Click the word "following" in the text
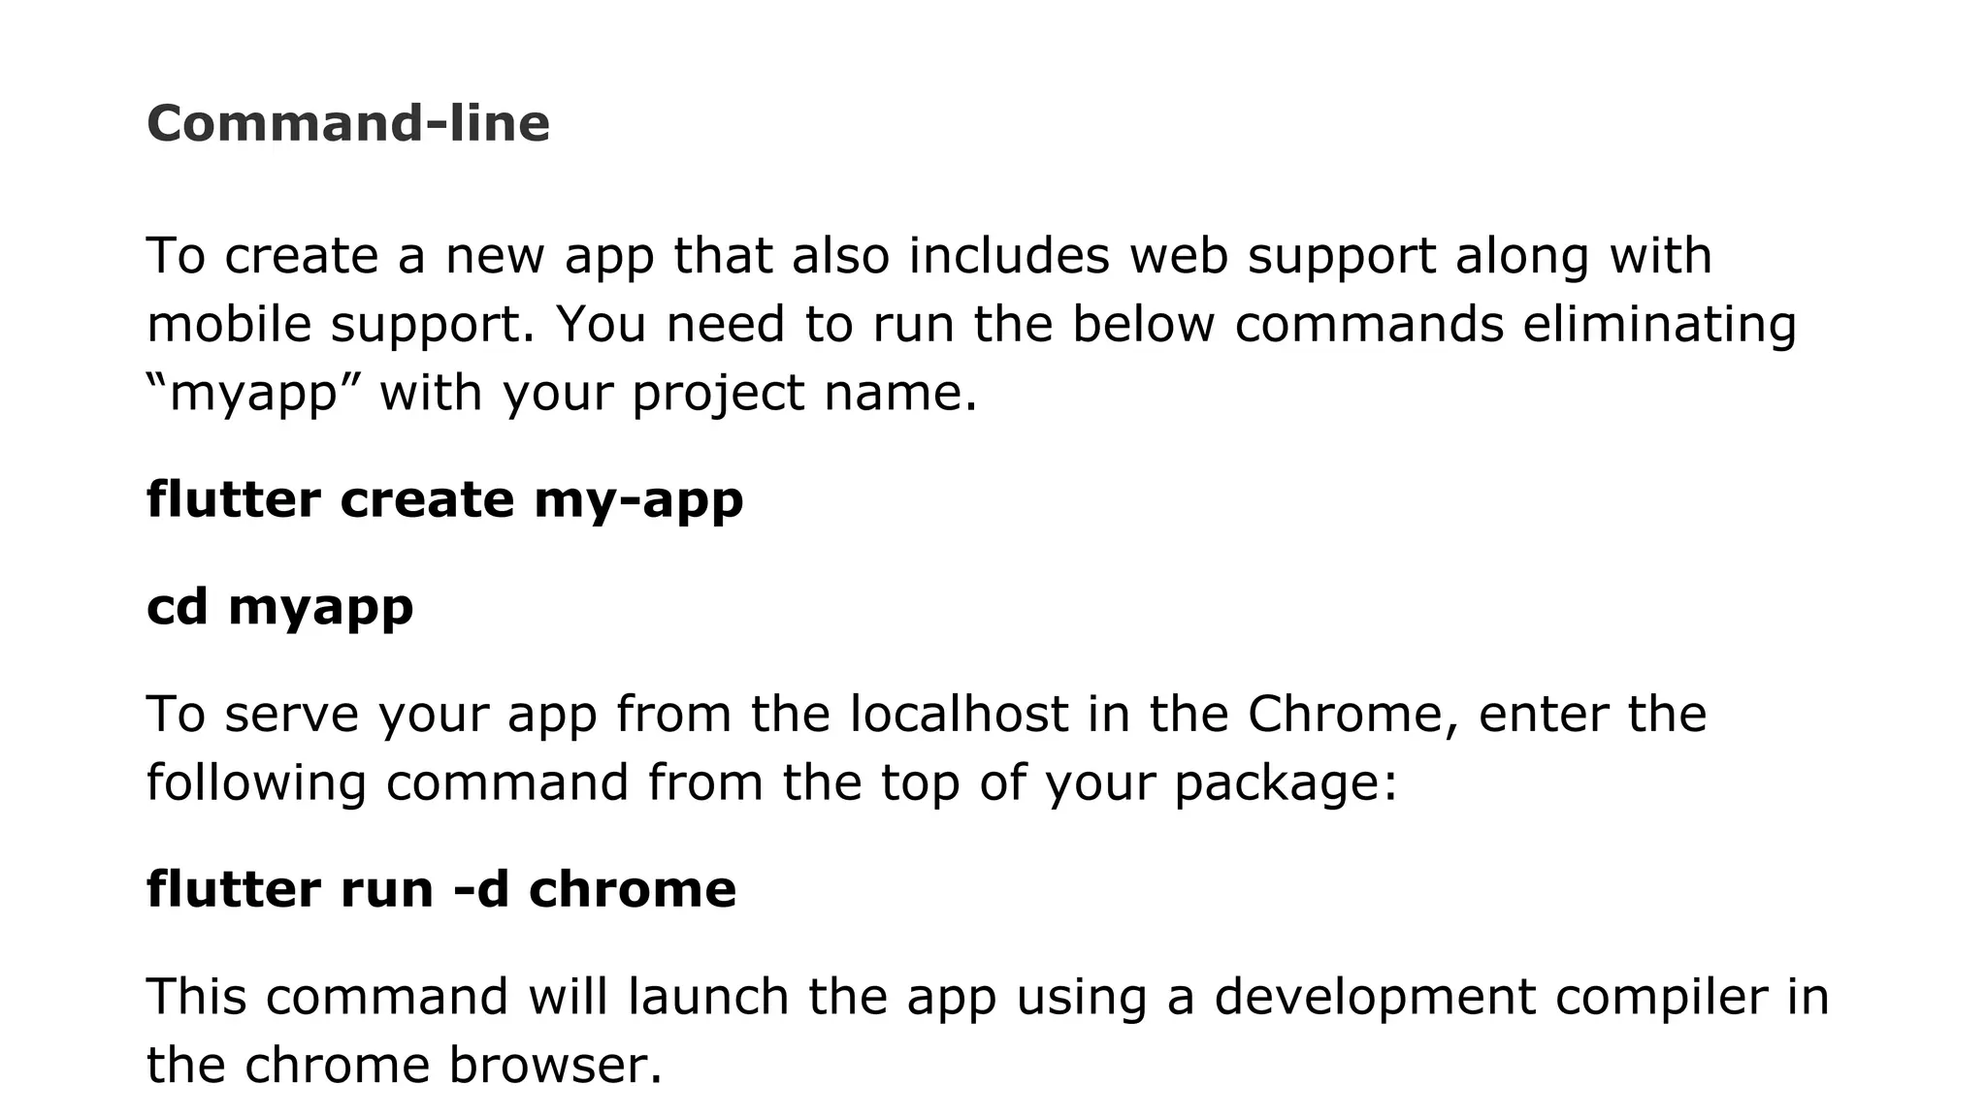1987x1117 pixels. 256,784
